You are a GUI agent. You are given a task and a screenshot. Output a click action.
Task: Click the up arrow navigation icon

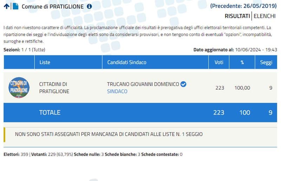[x=6, y=6]
